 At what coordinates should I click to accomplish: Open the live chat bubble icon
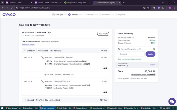(172, 101)
